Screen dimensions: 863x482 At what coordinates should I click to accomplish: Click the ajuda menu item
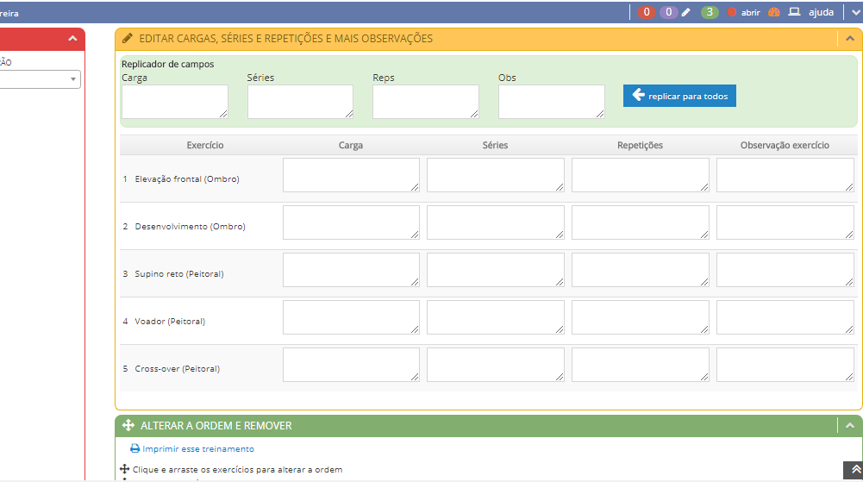(821, 12)
